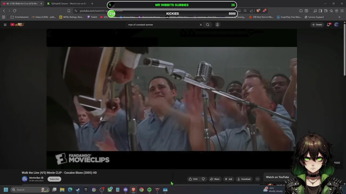Go forward with the browser forward arrow
The image size is (346, 194).
[9, 11]
